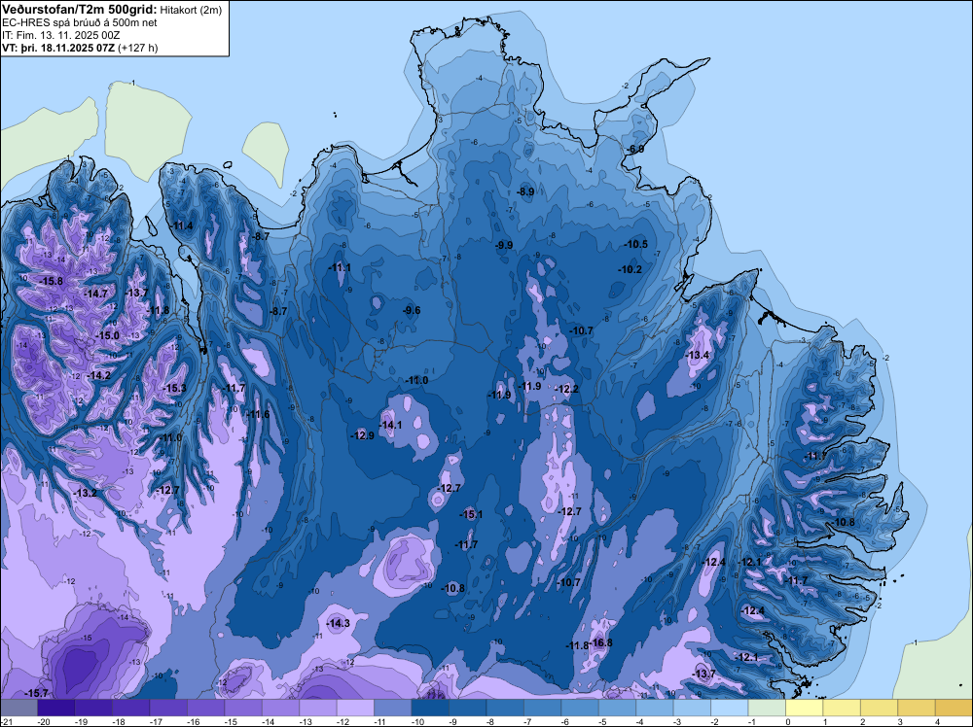This screenshot has width=973, height=727.
Task: Click the -10 label on the color scale
Action: pos(417,721)
